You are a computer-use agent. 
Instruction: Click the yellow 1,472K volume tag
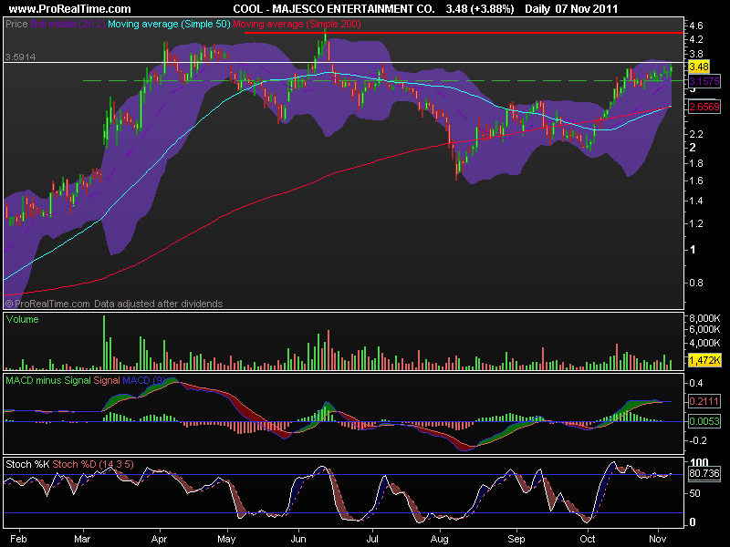click(x=704, y=359)
